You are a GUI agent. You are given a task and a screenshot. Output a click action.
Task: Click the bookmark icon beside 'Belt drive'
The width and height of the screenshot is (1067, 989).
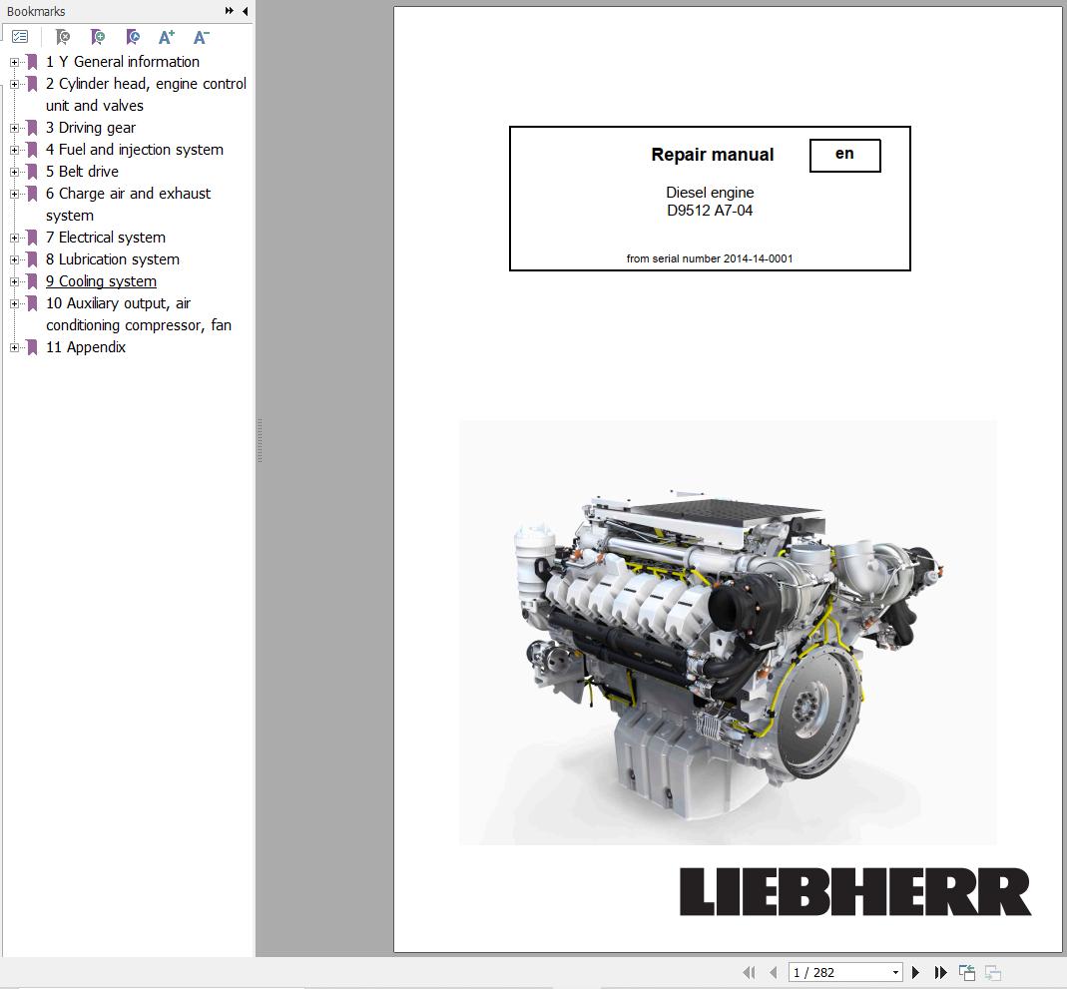tap(31, 172)
